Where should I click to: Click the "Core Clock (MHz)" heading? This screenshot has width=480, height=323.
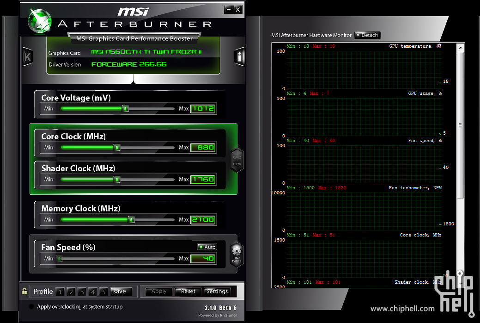tap(73, 137)
